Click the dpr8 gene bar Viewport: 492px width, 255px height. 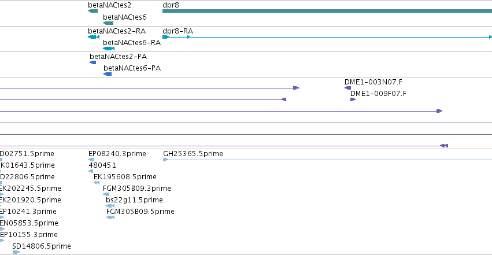click(327, 11)
